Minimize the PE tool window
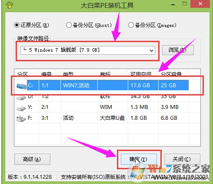Image resolution: width=213 pixels, height=184 pixels. [173, 5]
